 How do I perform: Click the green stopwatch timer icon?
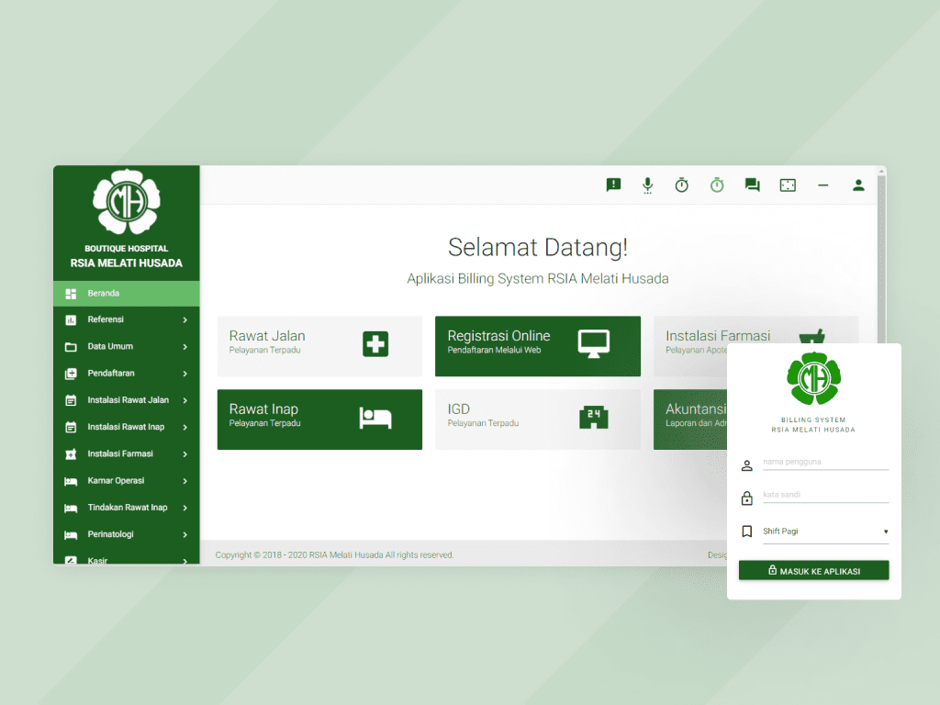(x=717, y=185)
